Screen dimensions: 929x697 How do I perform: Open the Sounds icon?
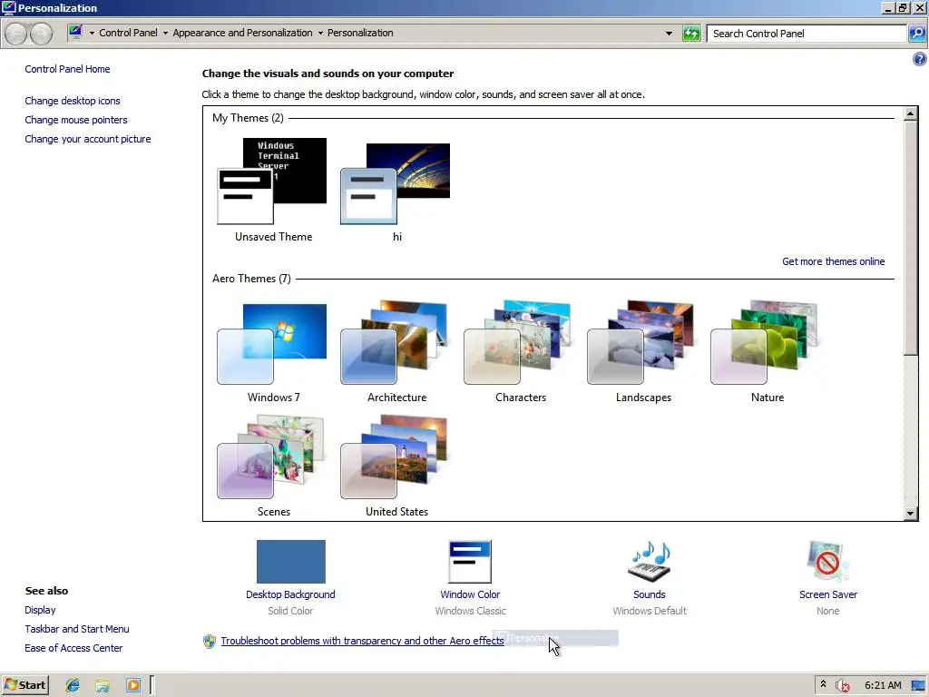pyautogui.click(x=650, y=561)
